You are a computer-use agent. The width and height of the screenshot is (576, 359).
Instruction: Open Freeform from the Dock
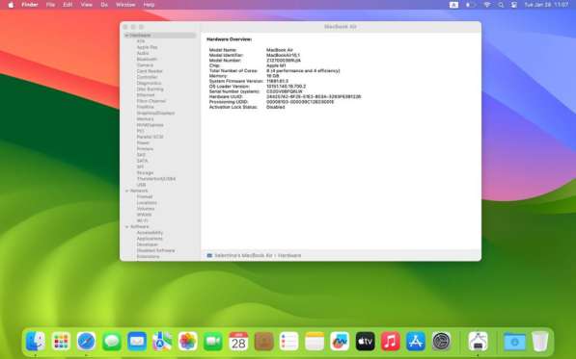click(340, 342)
